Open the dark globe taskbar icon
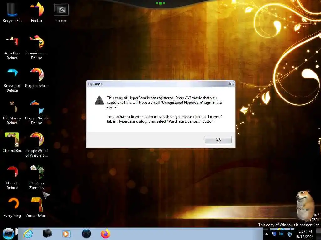 [x=86, y=234]
